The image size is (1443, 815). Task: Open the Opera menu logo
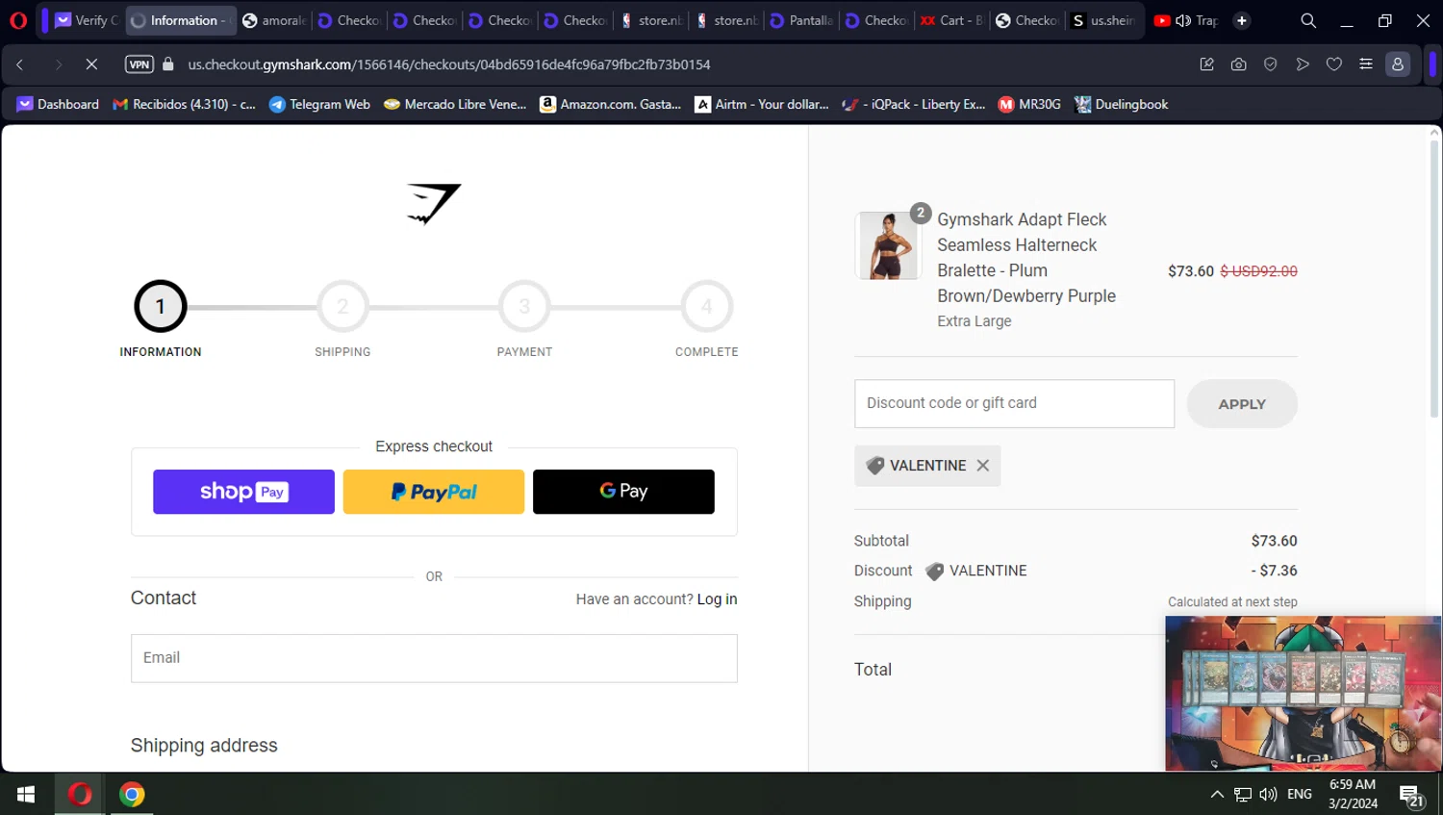18,20
